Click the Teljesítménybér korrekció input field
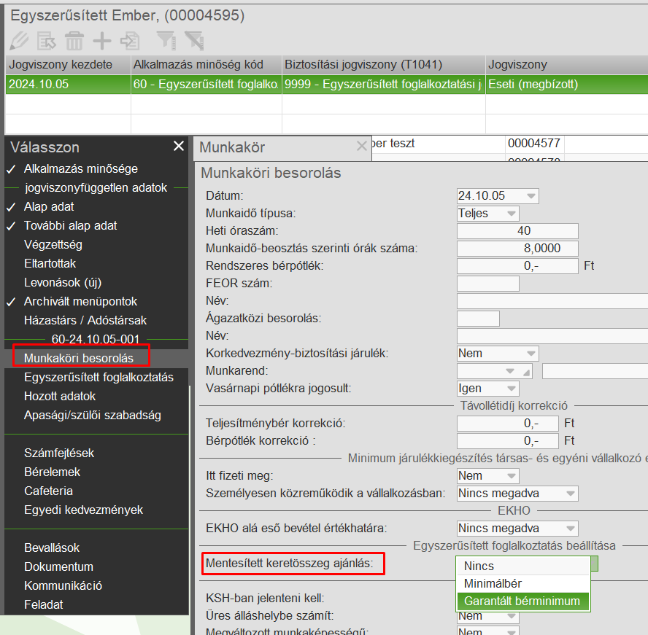The height and width of the screenshot is (635, 648). 507,424
